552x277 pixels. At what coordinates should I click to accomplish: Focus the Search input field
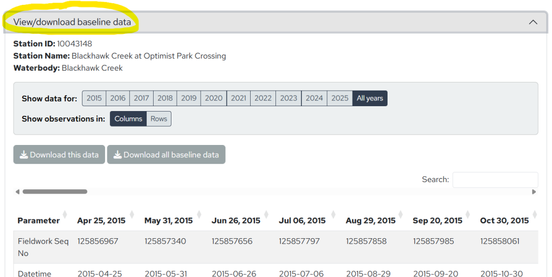[495, 179]
